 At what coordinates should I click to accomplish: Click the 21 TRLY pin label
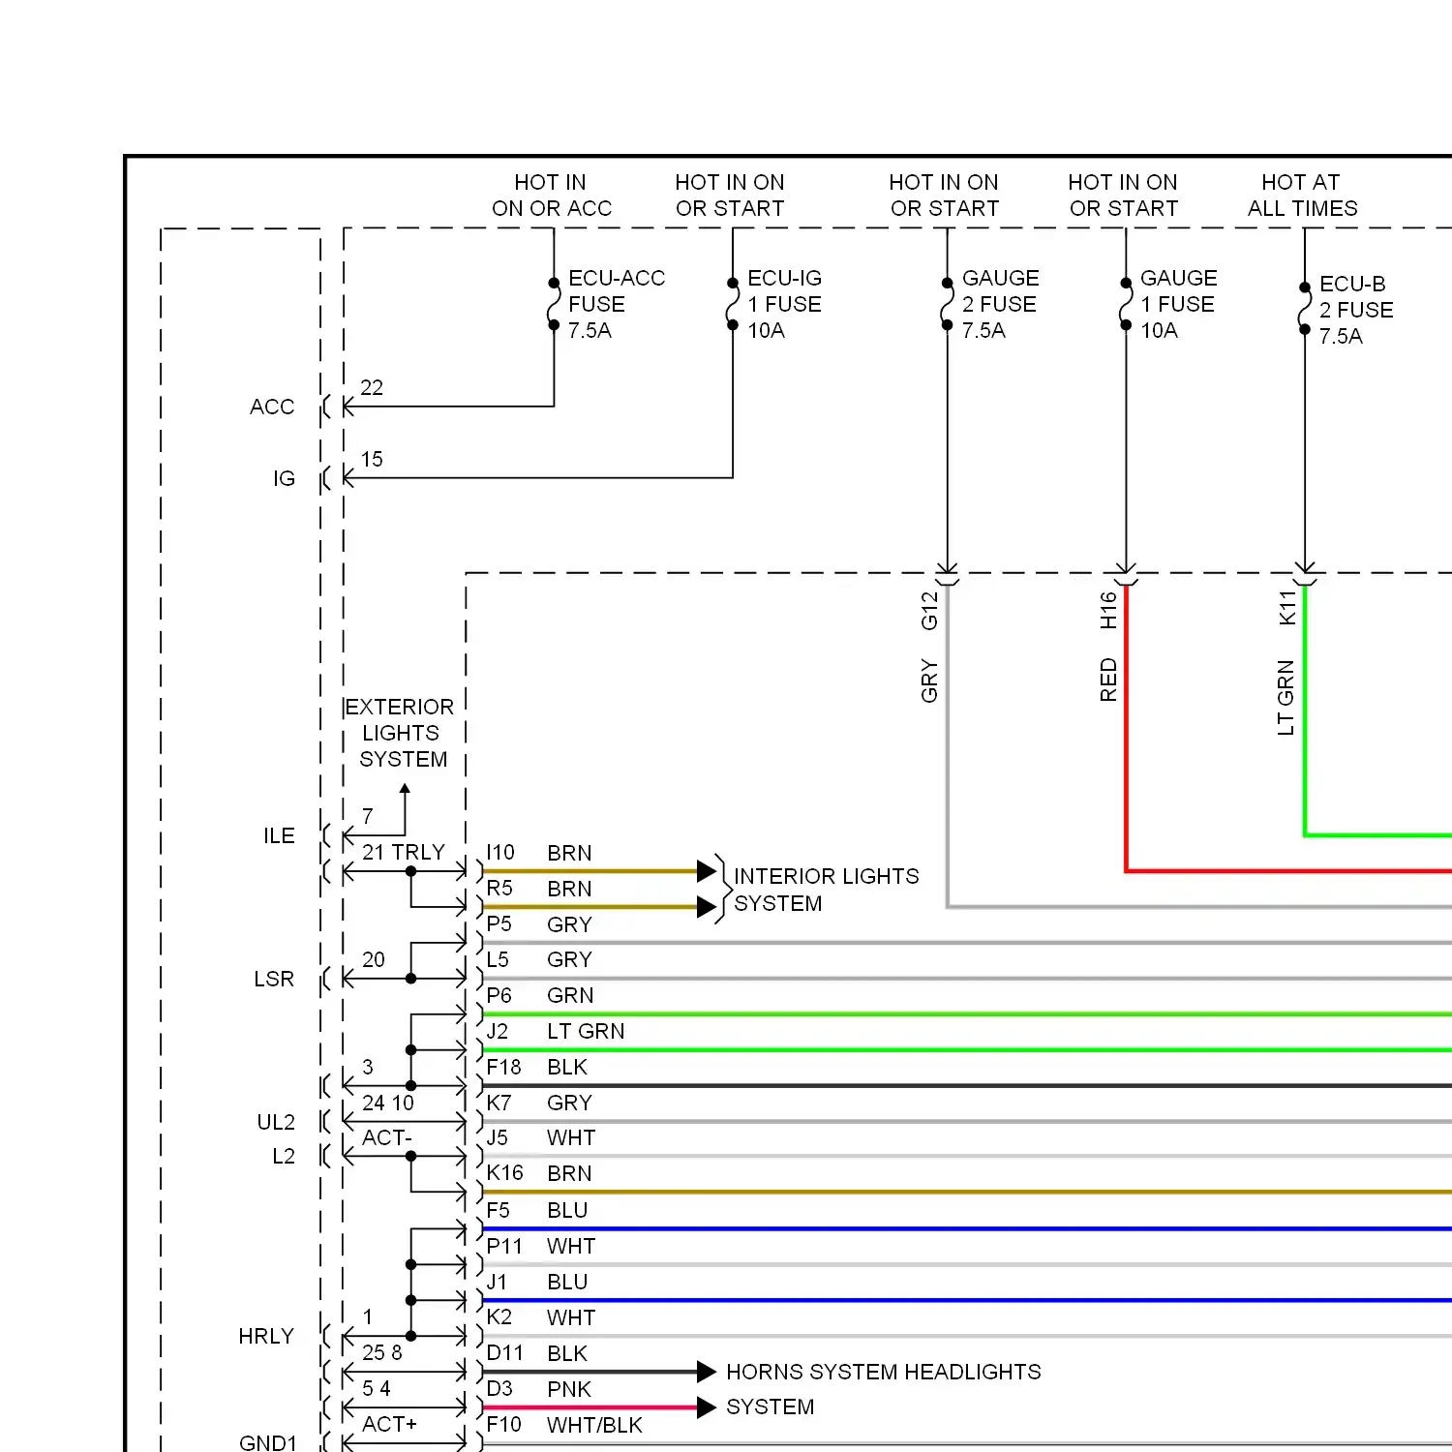coord(404,852)
